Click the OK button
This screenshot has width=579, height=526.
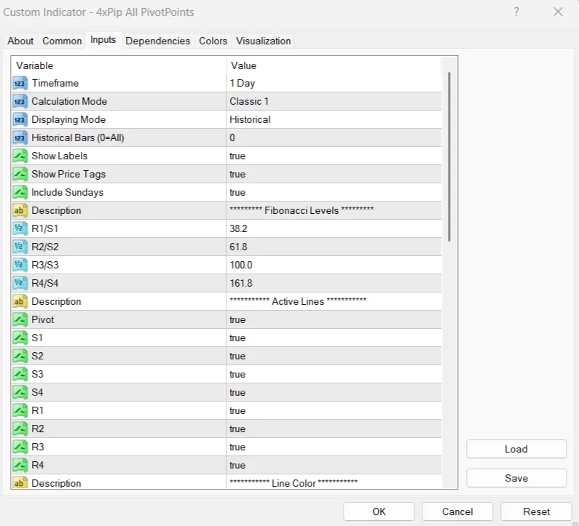tap(379, 511)
